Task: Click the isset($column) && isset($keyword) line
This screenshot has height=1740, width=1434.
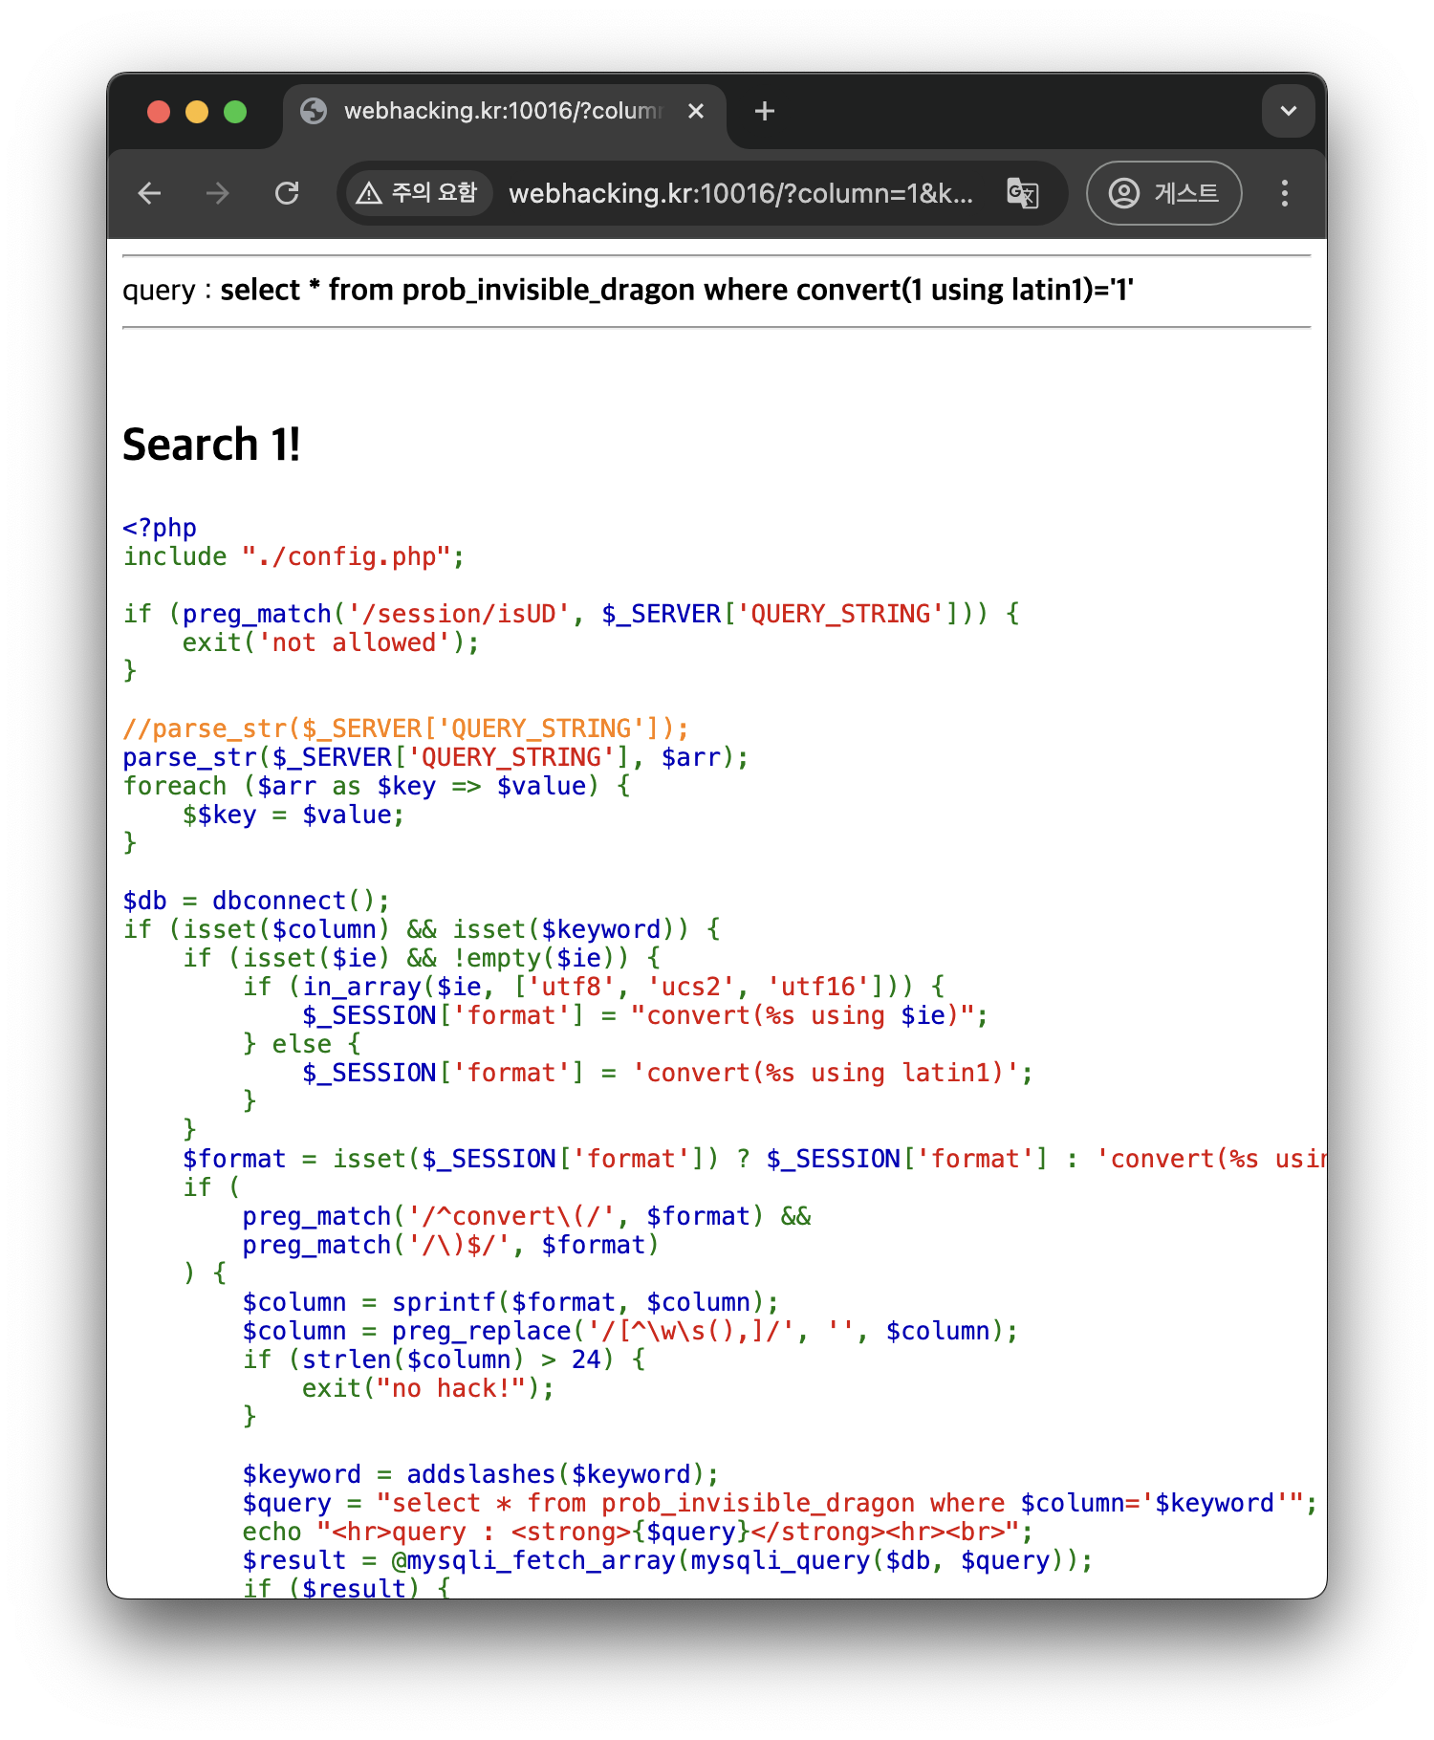Action: 422,929
